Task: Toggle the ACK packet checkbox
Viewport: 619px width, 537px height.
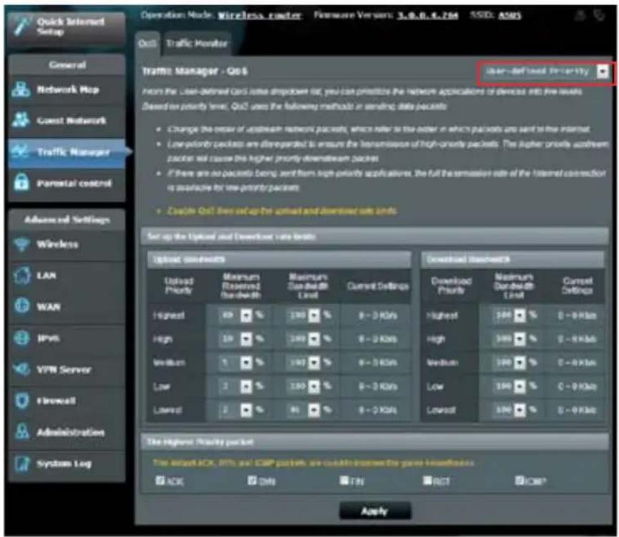Action: 160,480
